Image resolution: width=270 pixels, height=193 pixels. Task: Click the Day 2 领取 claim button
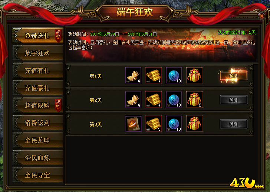[234, 100]
